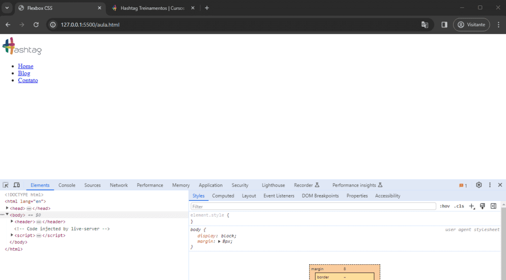
Task: Open Chrome three-dot menu
Action: pos(498,25)
